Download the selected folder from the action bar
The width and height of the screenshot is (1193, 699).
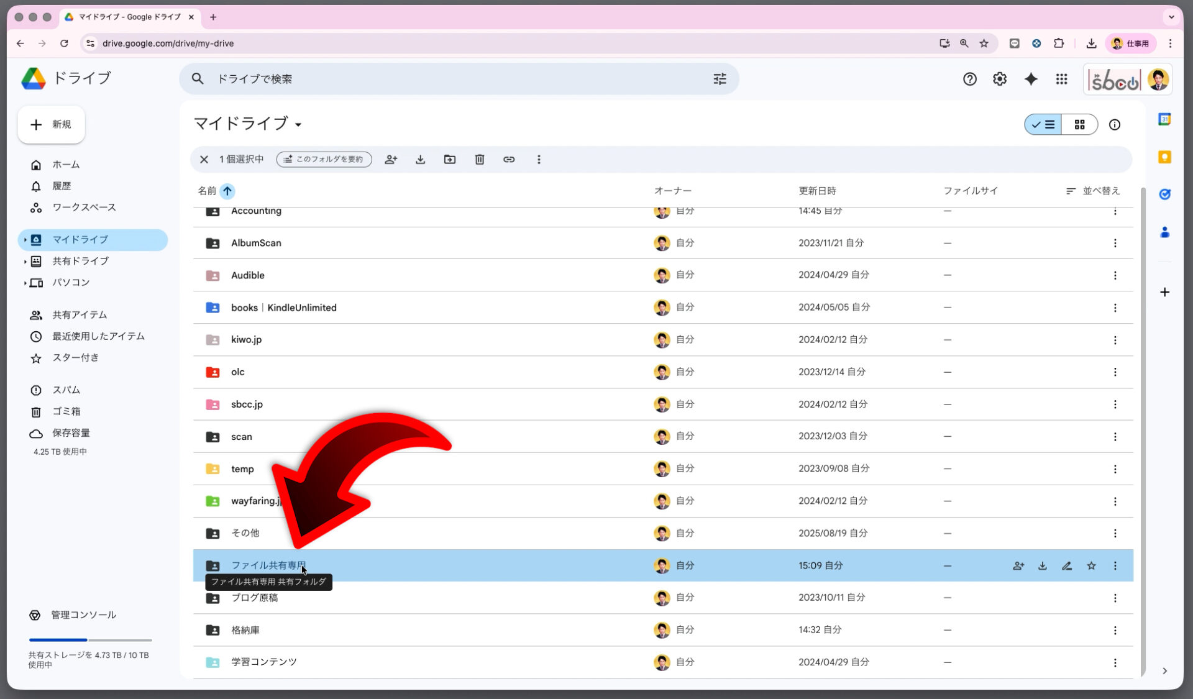click(420, 160)
